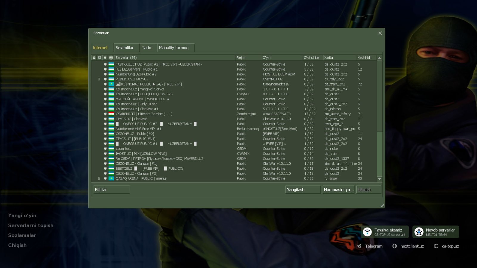Screen dimensions: 477x268
Task: Click the flag icon of CSARENA.TJ server
Action: [111, 114]
